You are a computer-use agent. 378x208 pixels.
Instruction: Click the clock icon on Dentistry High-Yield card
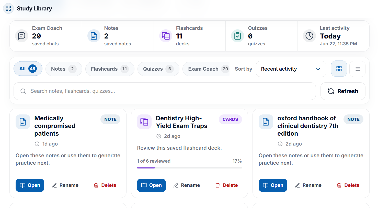tap(159, 136)
